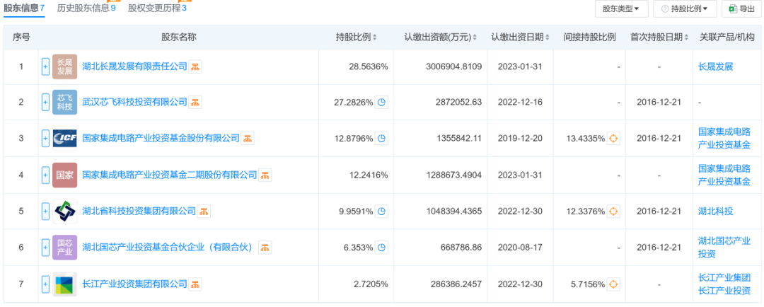The height and width of the screenshot is (307, 764).
Task: Expand row 1 湖北长晟发展 plus toggle
Action: [45, 66]
